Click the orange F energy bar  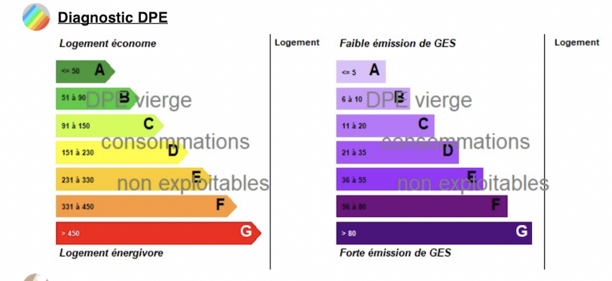[147, 206]
